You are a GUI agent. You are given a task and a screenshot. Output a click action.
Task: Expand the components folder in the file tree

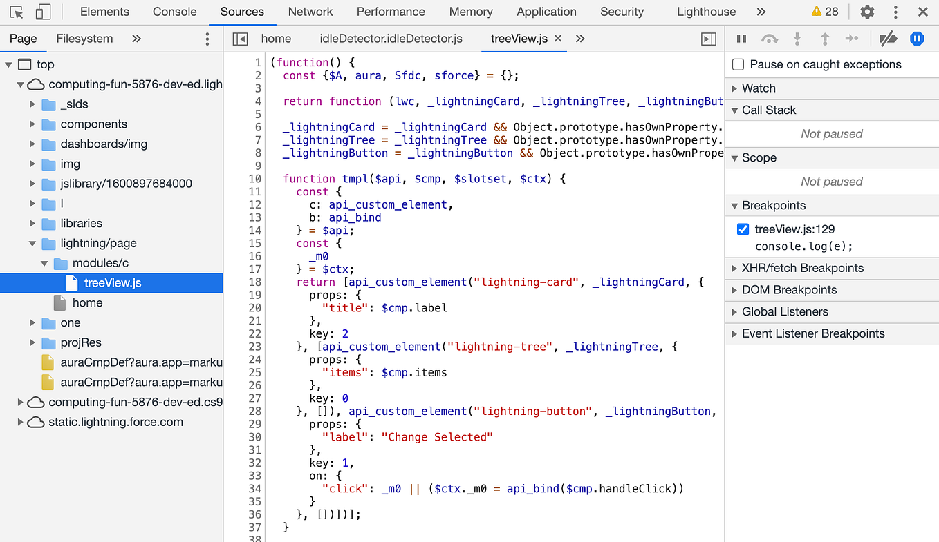[x=32, y=124]
